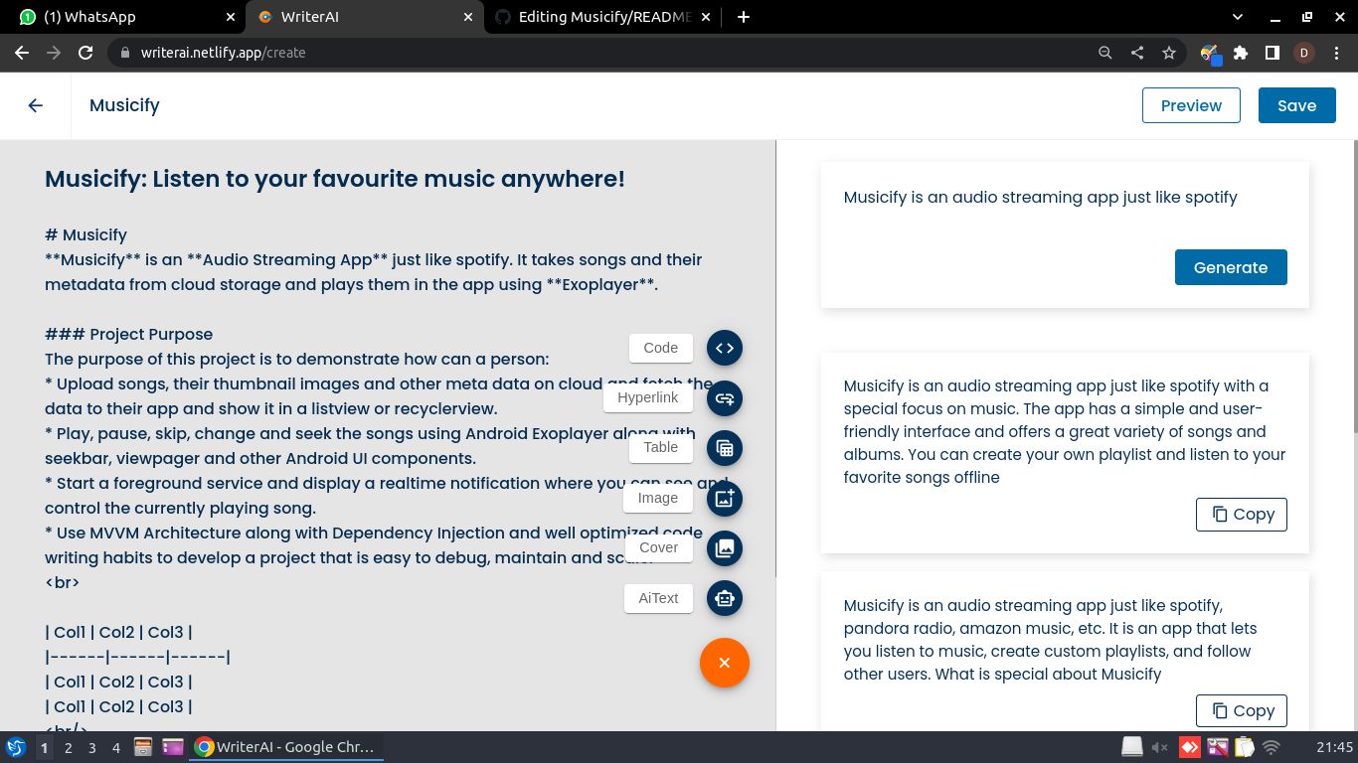The image size is (1358, 763).
Task: Click the Image label chip
Action: [658, 498]
